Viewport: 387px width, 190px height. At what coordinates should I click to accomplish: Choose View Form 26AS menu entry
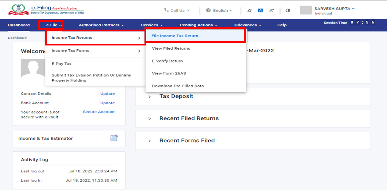click(x=169, y=73)
